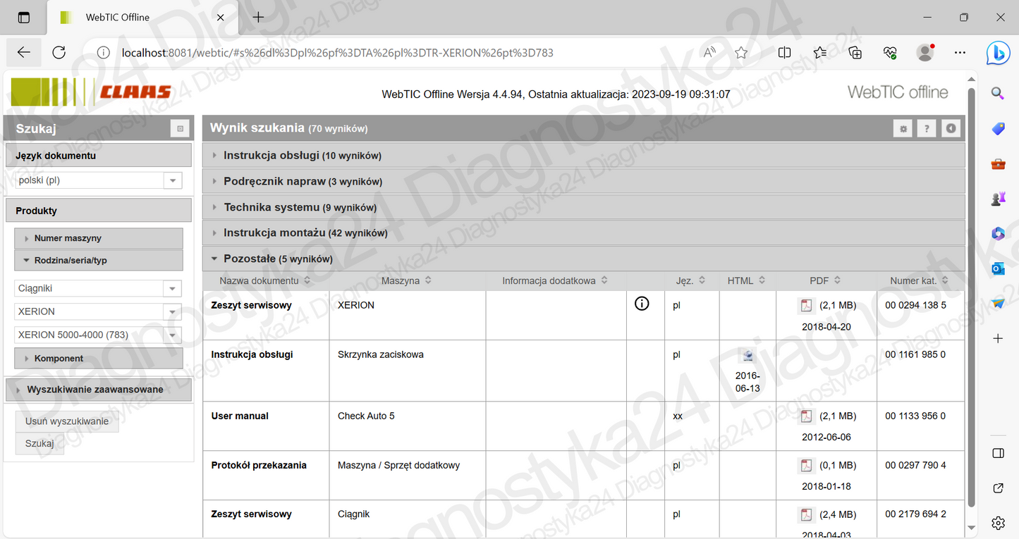Click the round left-arrow icon in results header
Viewport: 1019px width, 539px height.
click(951, 128)
